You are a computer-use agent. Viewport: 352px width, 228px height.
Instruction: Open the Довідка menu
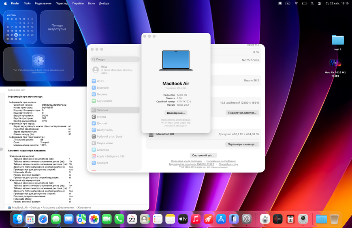(x=104, y=3)
